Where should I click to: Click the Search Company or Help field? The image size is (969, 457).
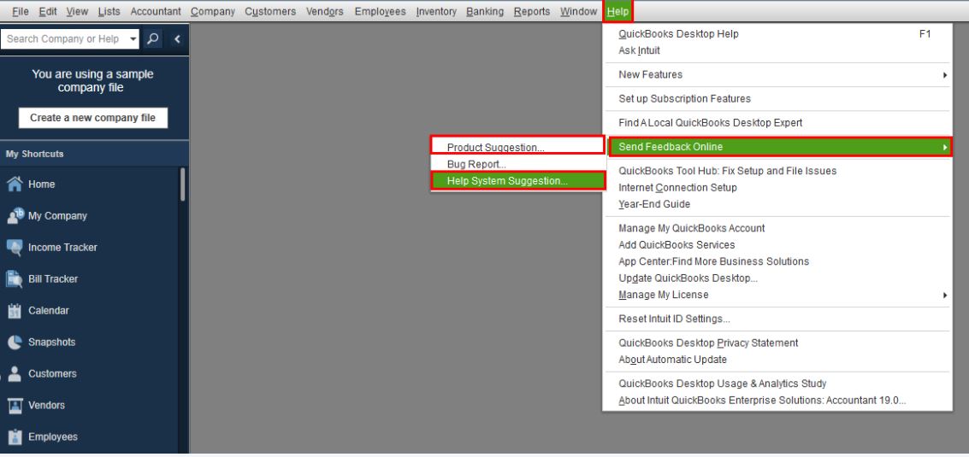[x=64, y=39]
